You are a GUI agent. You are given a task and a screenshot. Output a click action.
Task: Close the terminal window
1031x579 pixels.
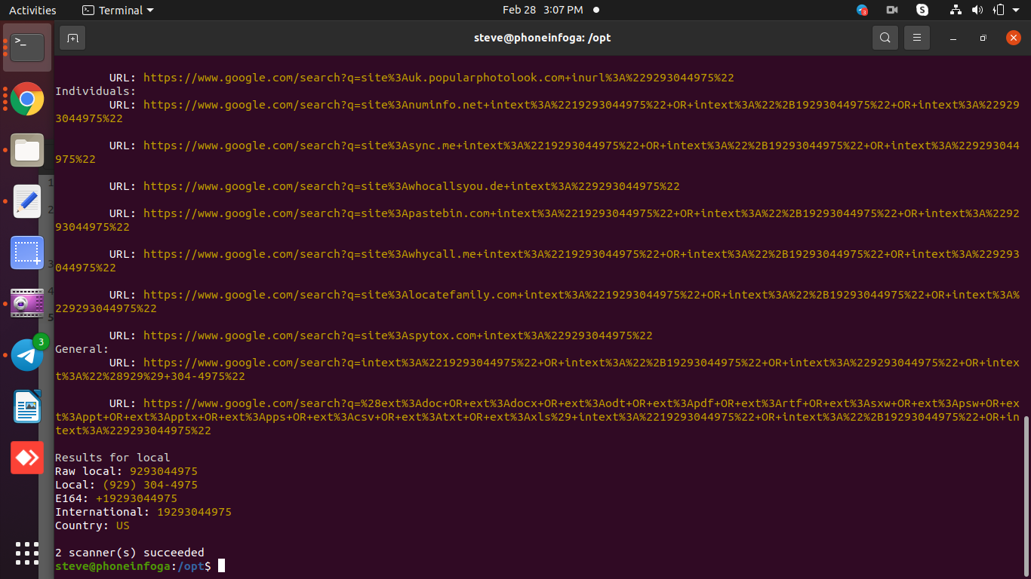(1014, 38)
